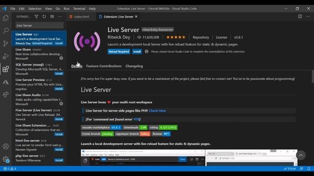
Task: Open the Live Share view icon
Action: 5,94
